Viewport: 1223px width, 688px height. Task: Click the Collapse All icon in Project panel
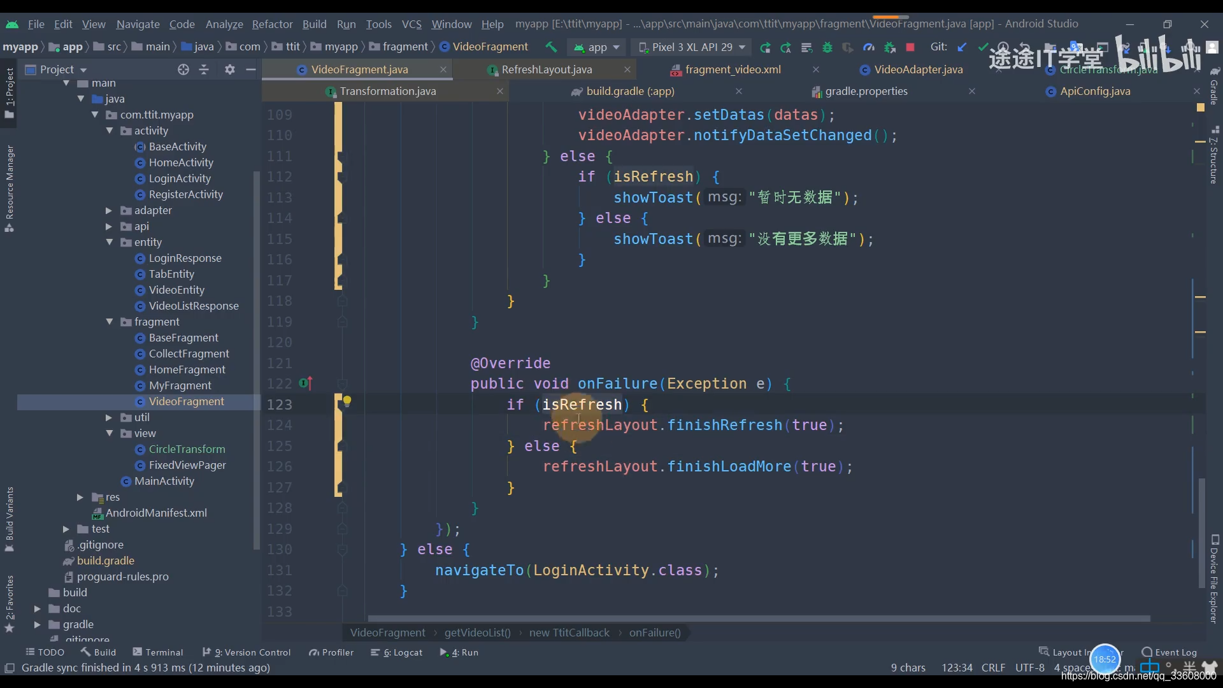(204, 69)
